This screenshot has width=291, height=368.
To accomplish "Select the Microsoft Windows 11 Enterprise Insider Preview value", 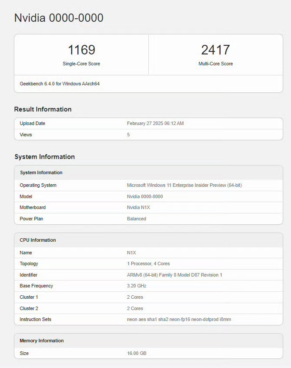I will point(184,185).
